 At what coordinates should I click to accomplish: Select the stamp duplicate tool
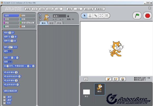point(90,16)
